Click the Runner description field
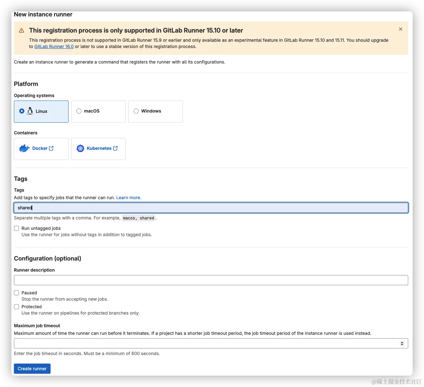The height and width of the screenshot is (387, 424). pyautogui.click(x=211, y=280)
